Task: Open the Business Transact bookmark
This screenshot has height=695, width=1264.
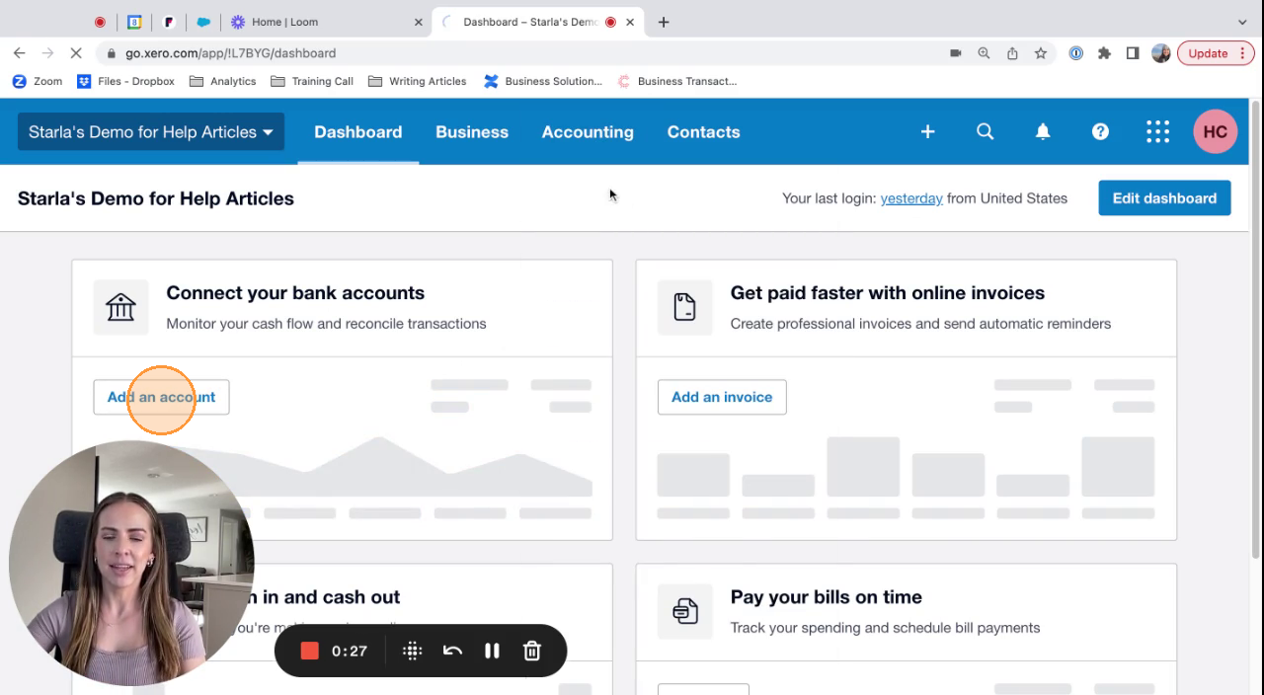Action: 677,81
